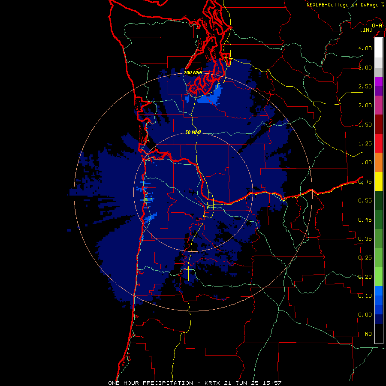Click the "0.55" legend value
Screen dimensions: 386x386
365,201
